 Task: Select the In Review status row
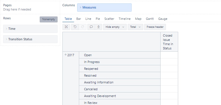point(120,102)
